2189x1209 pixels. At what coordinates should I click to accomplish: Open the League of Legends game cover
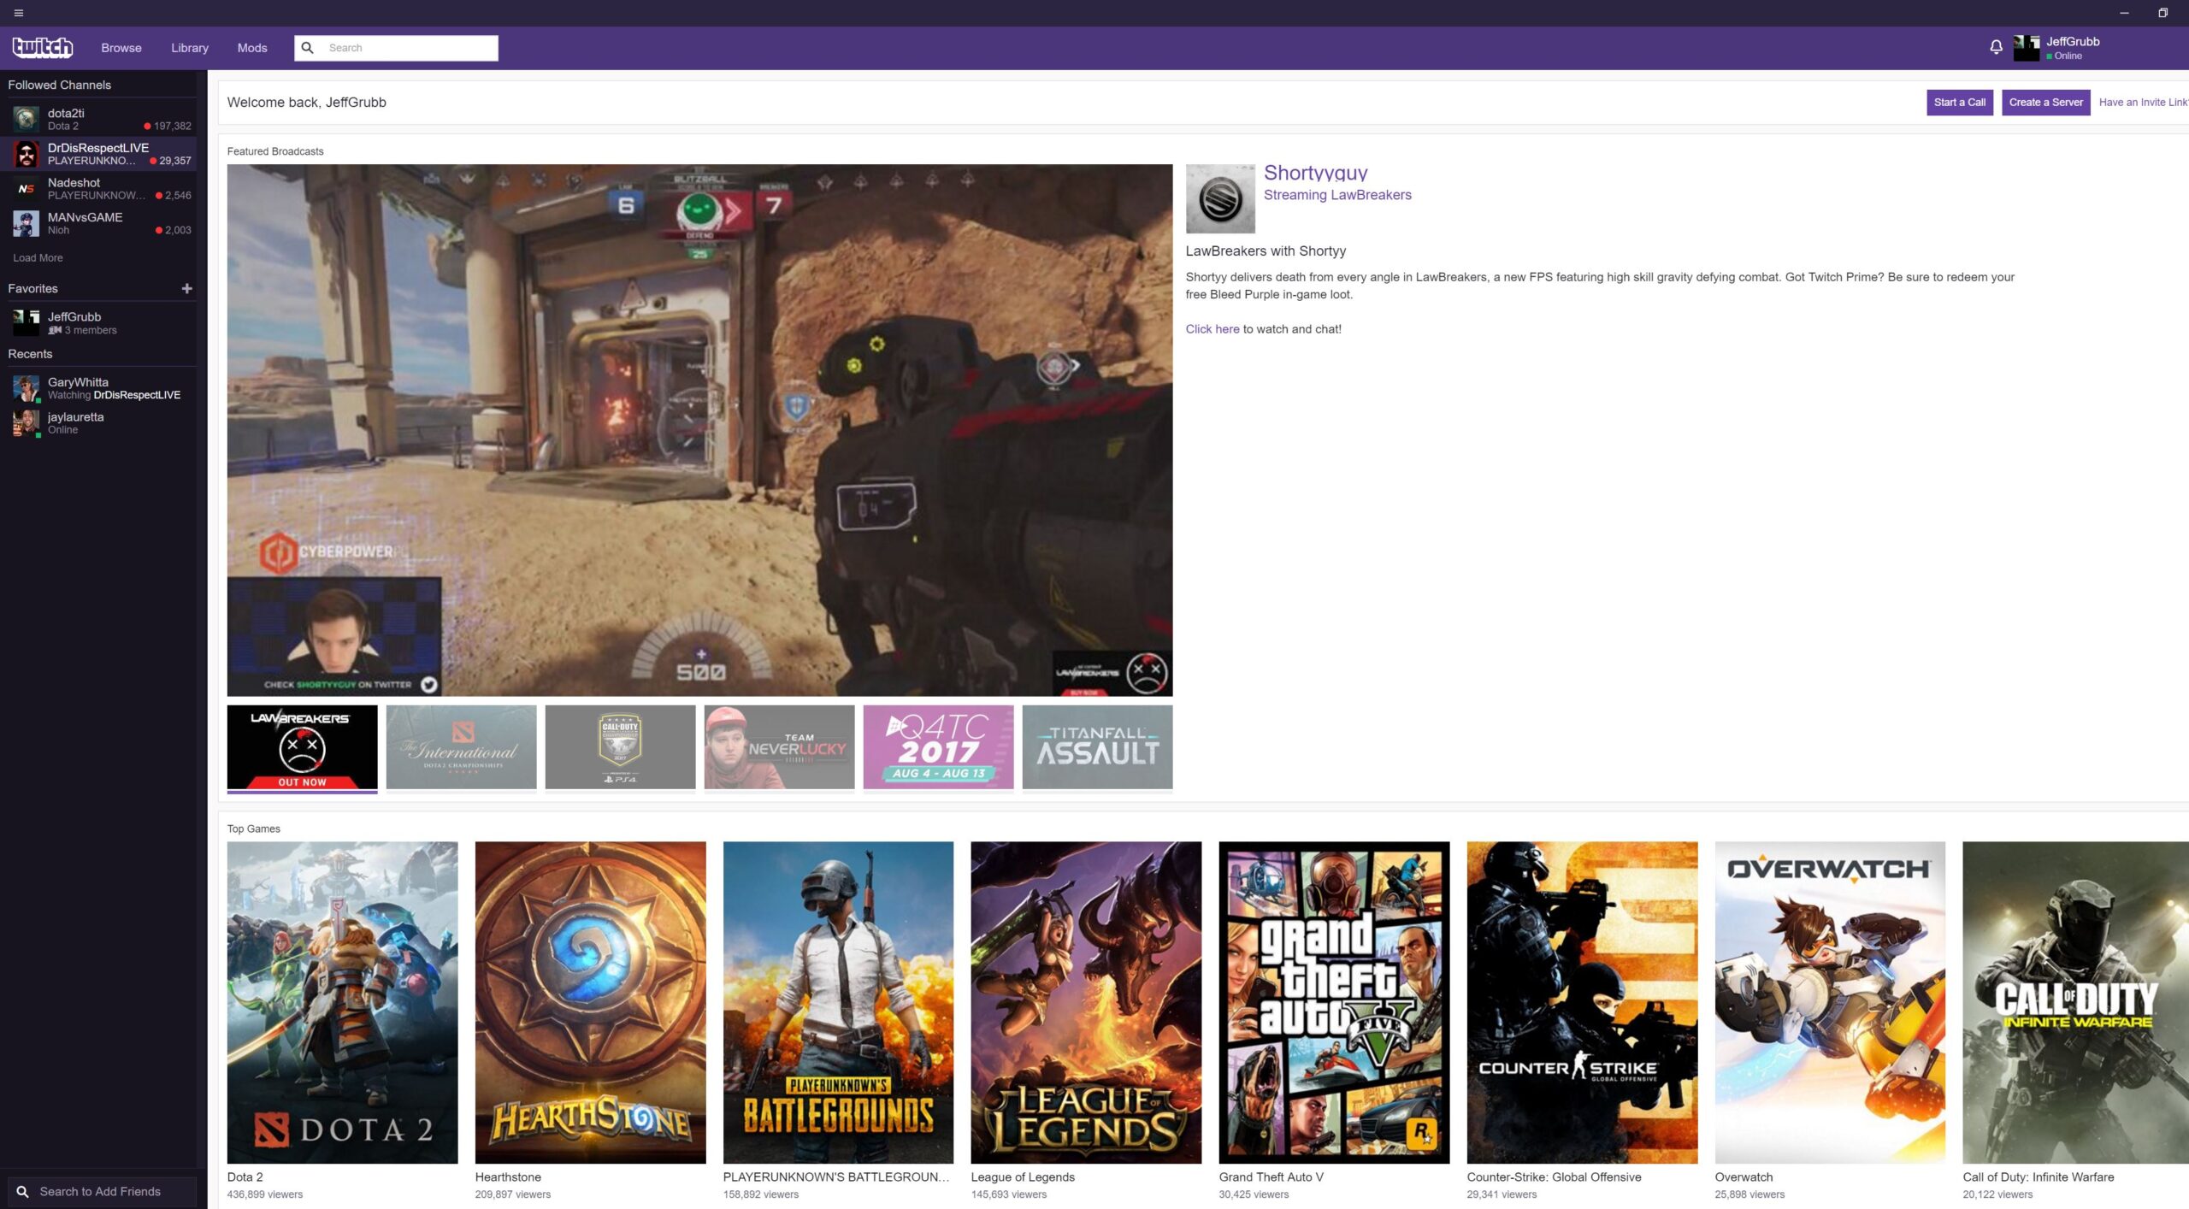[1086, 1002]
